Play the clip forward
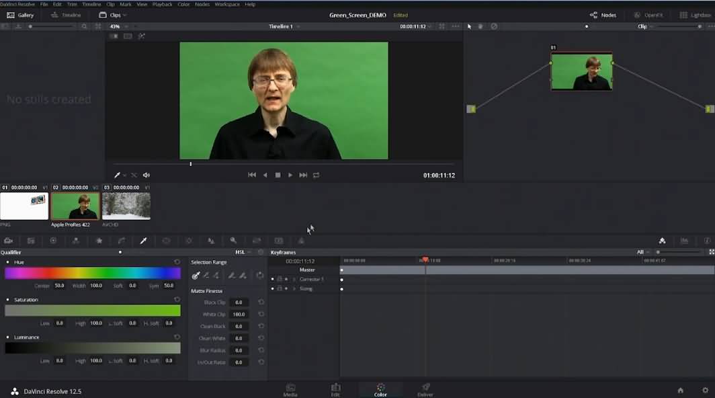The width and height of the screenshot is (715, 398). click(290, 175)
